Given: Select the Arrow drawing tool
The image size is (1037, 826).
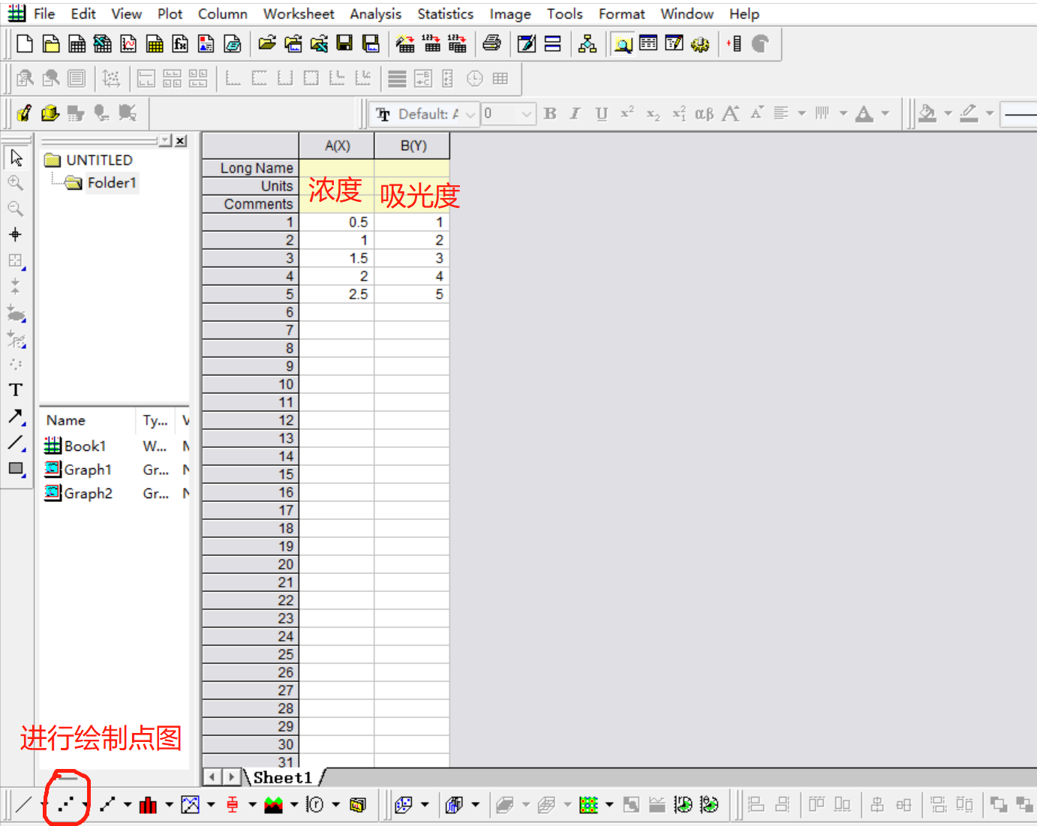Looking at the screenshot, I should [x=16, y=416].
